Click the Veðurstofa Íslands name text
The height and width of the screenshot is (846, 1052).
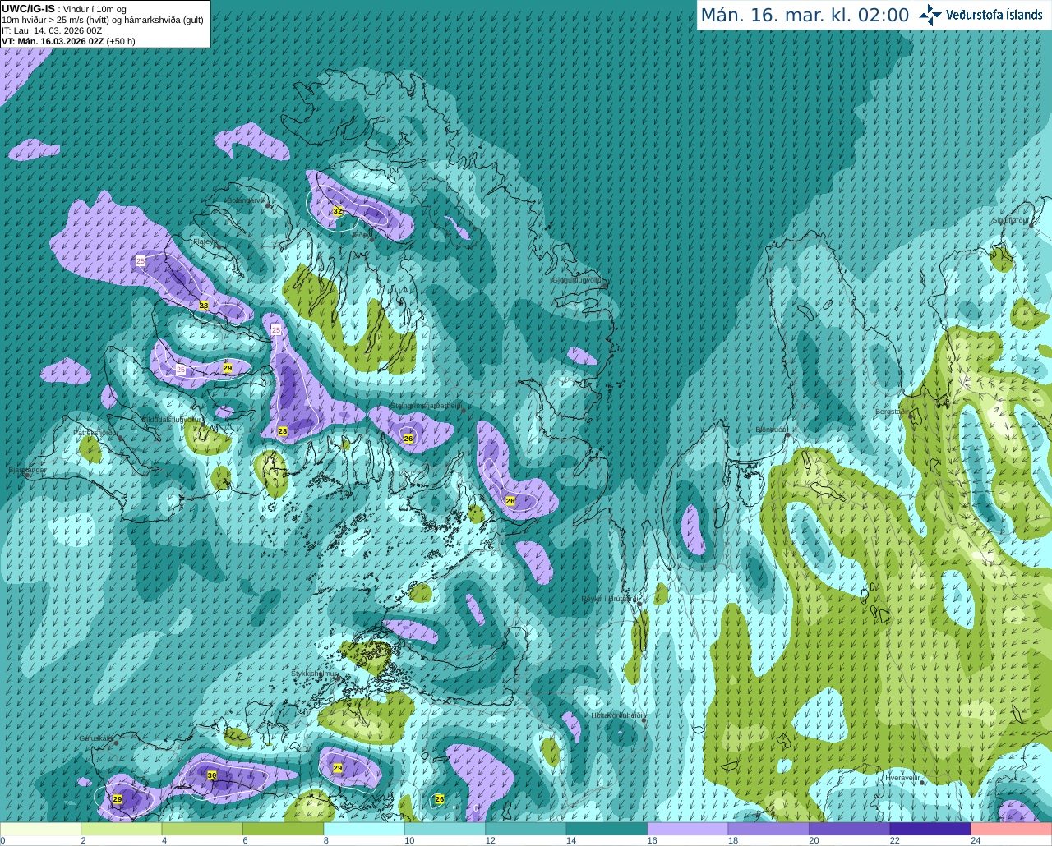994,15
